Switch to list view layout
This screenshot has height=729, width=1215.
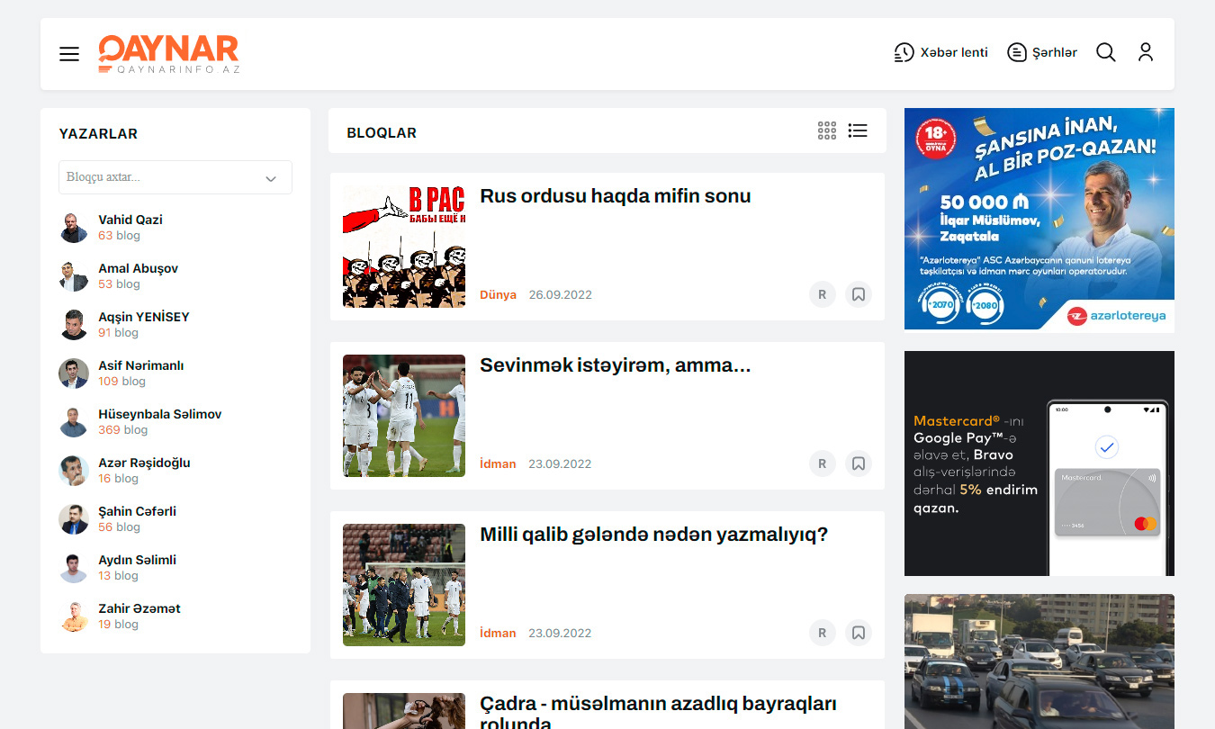coord(858,131)
